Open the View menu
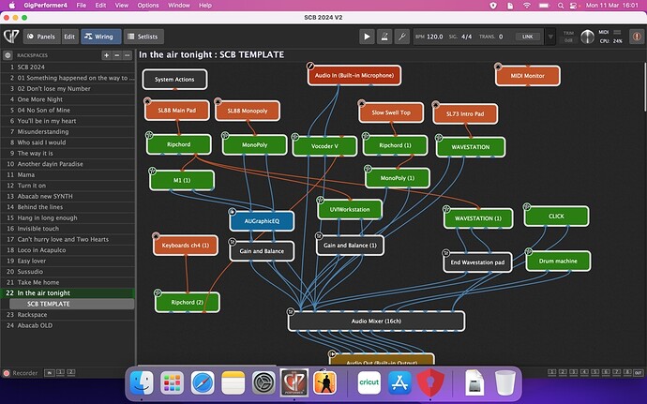This screenshot has height=404, width=647. tap(121, 6)
